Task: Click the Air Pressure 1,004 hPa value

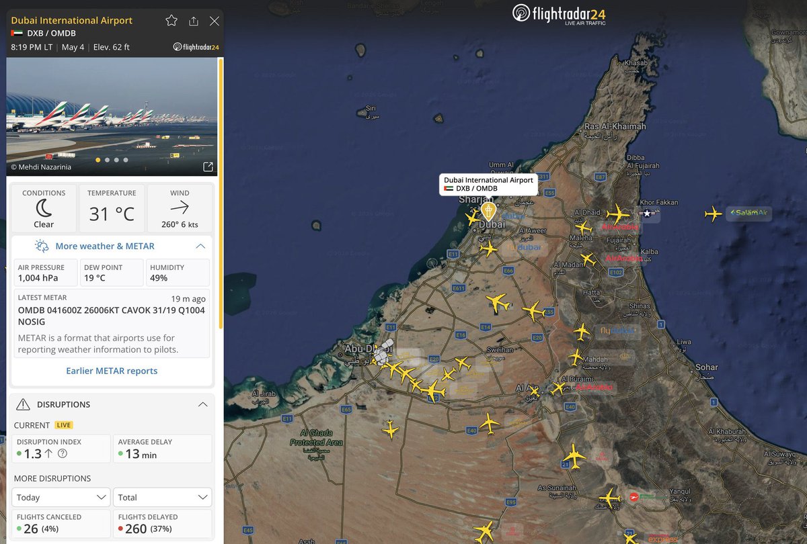Action: pyautogui.click(x=38, y=278)
